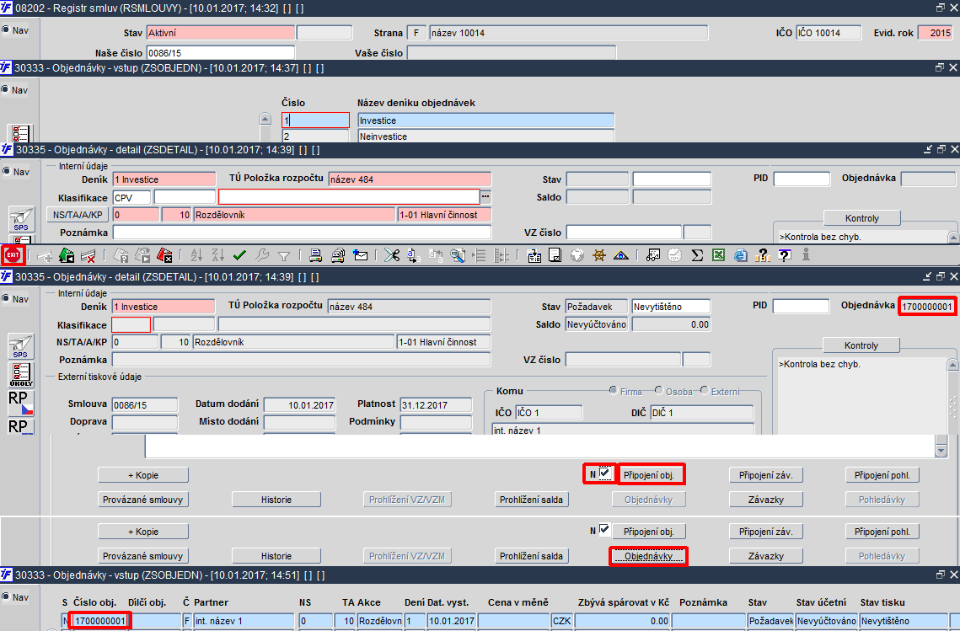Click the Objednávky button
Image resolution: width=960 pixels, height=631 pixels.
tap(648, 556)
